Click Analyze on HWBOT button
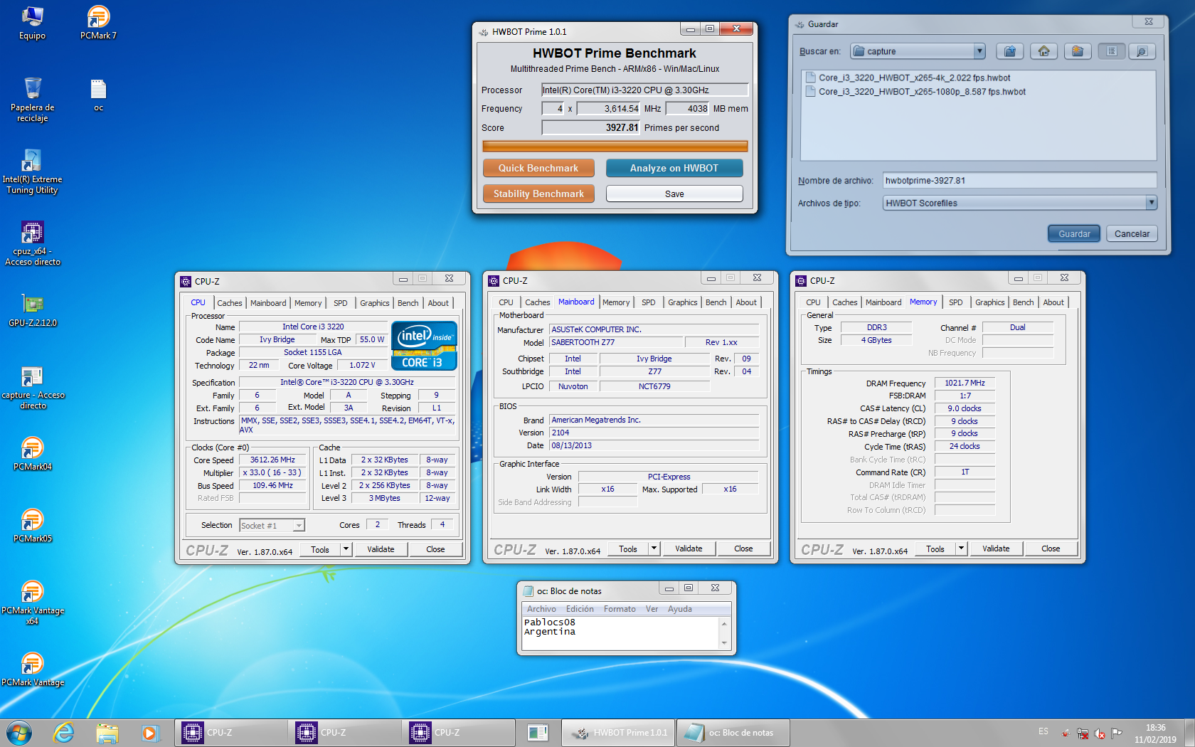This screenshot has width=1195, height=747. 674,168
